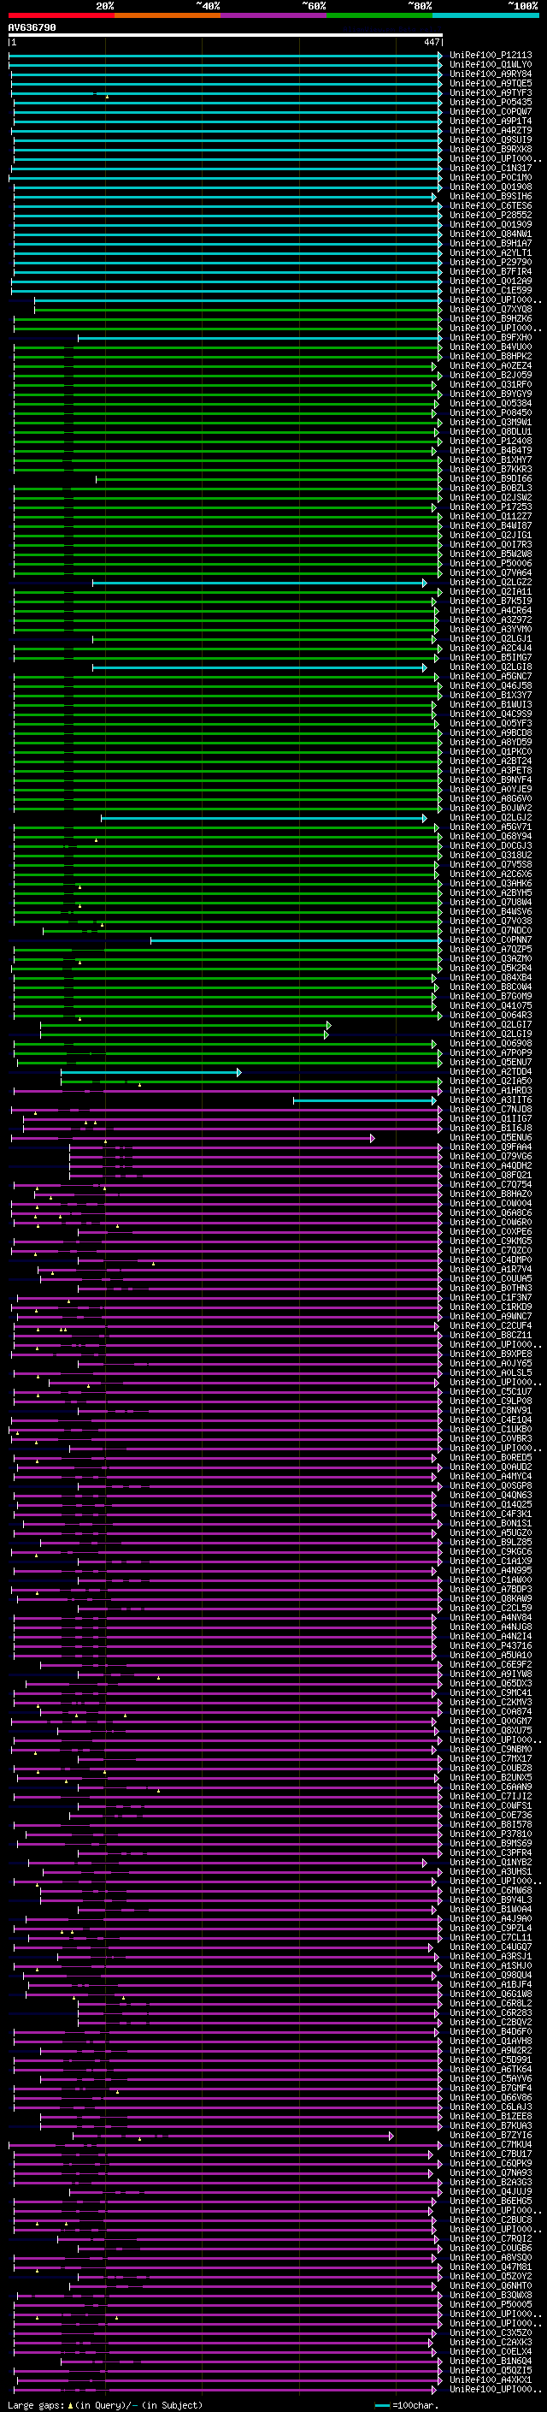Image resolution: width=547 pixels, height=2412 pixels.
Task: Click the UniRef100_A4RZT9 entry
Action: pyautogui.click(x=491, y=130)
